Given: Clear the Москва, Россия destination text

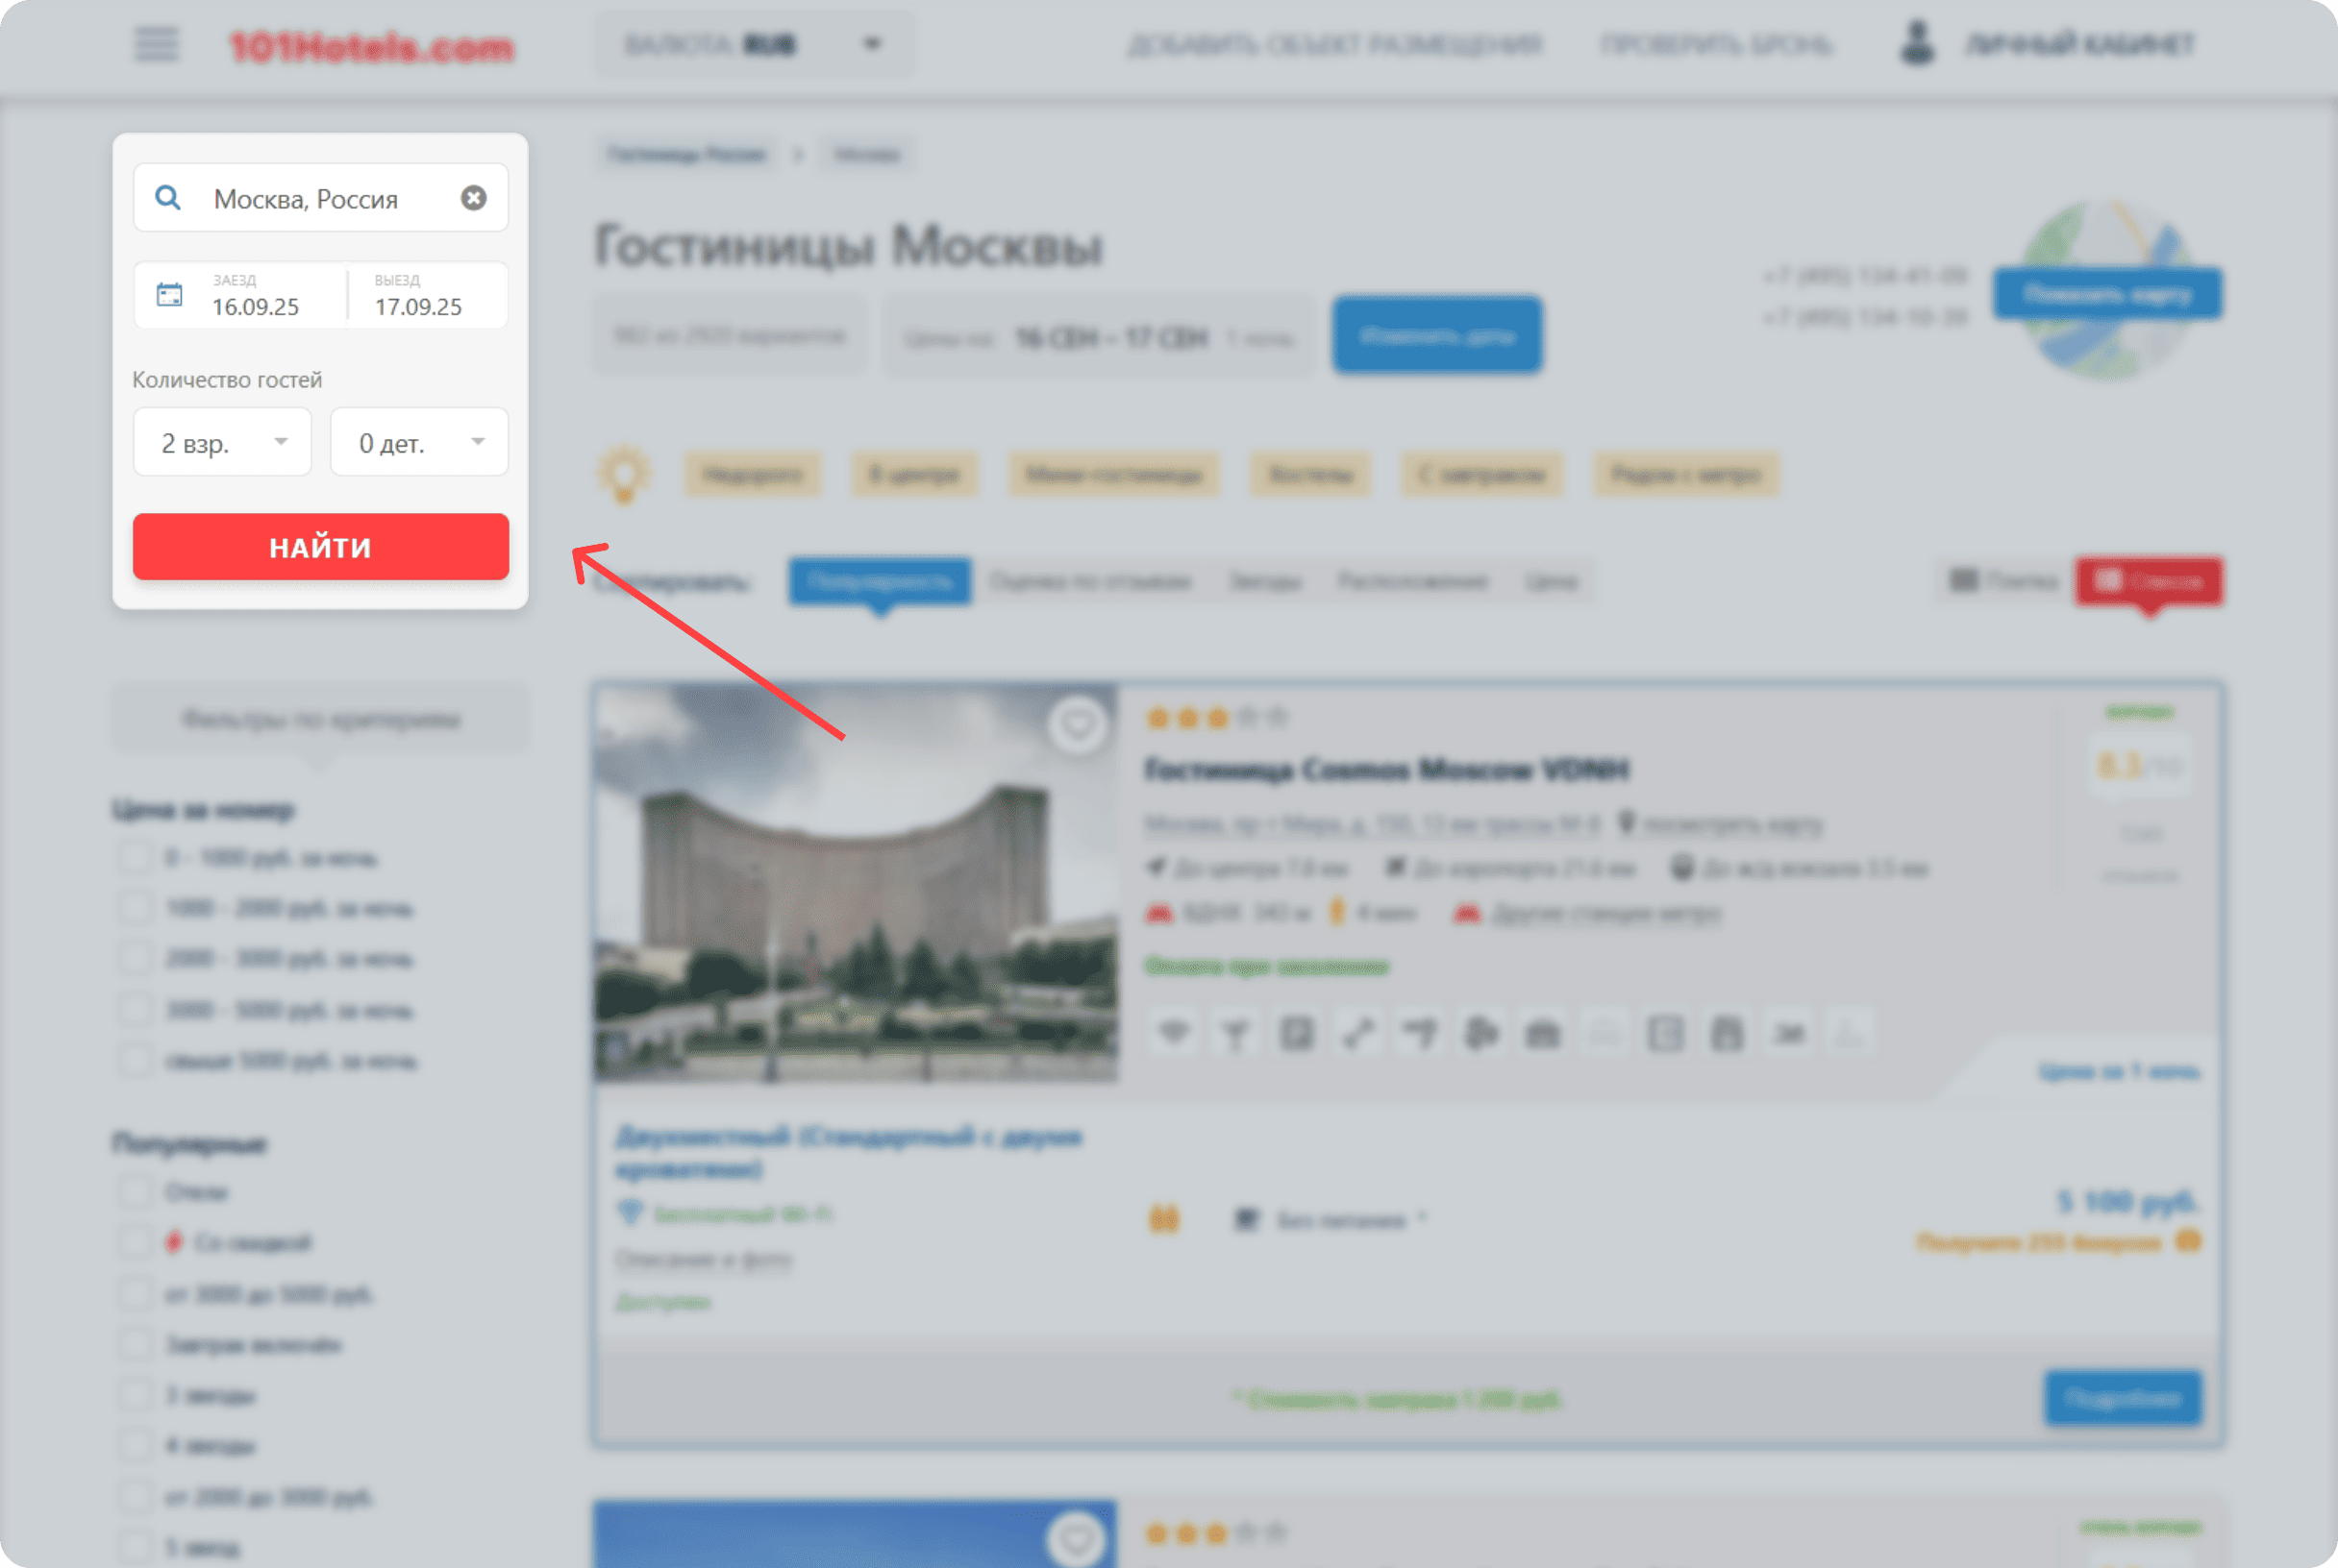Looking at the screenshot, I should point(473,198).
